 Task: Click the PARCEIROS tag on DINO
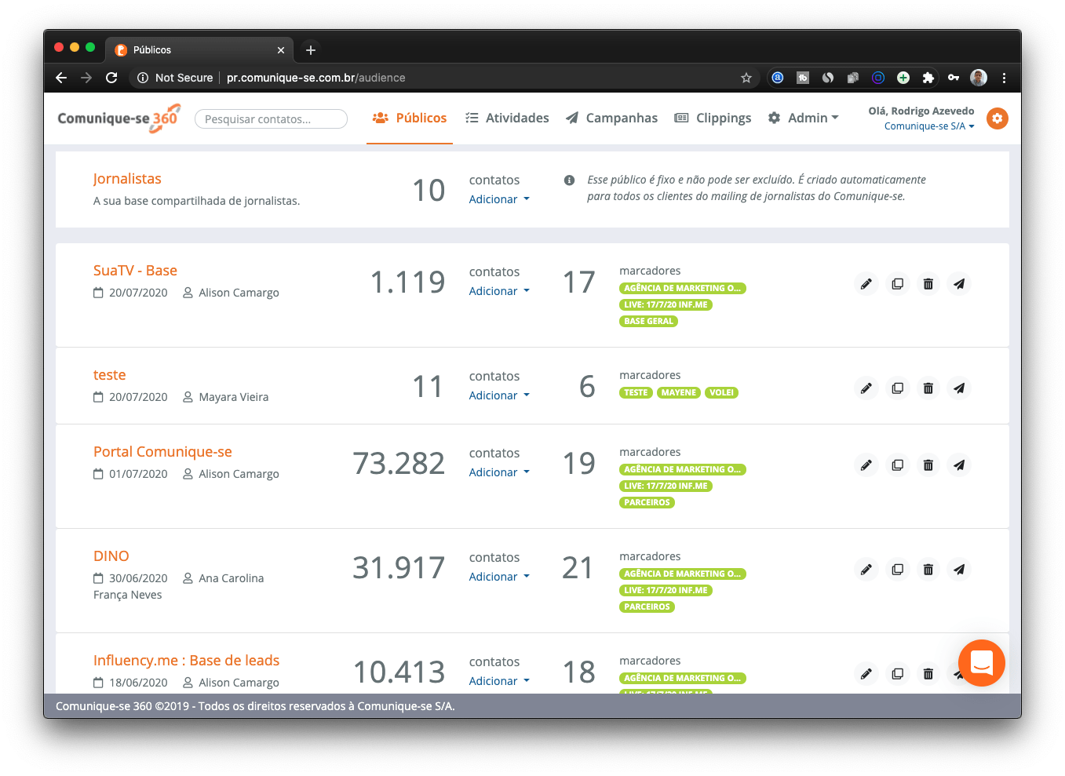point(647,607)
